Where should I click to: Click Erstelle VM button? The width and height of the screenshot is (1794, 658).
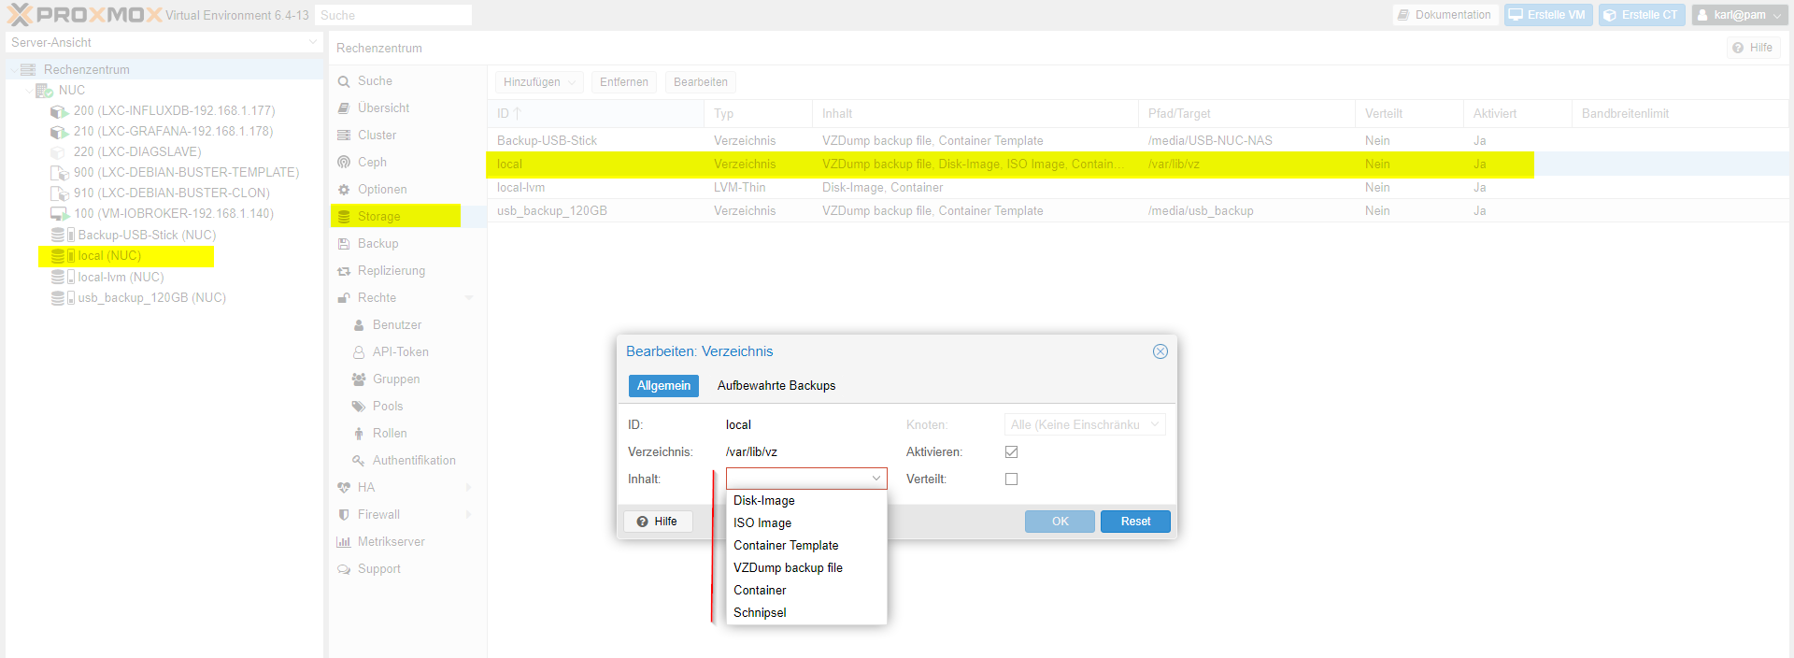click(1548, 15)
